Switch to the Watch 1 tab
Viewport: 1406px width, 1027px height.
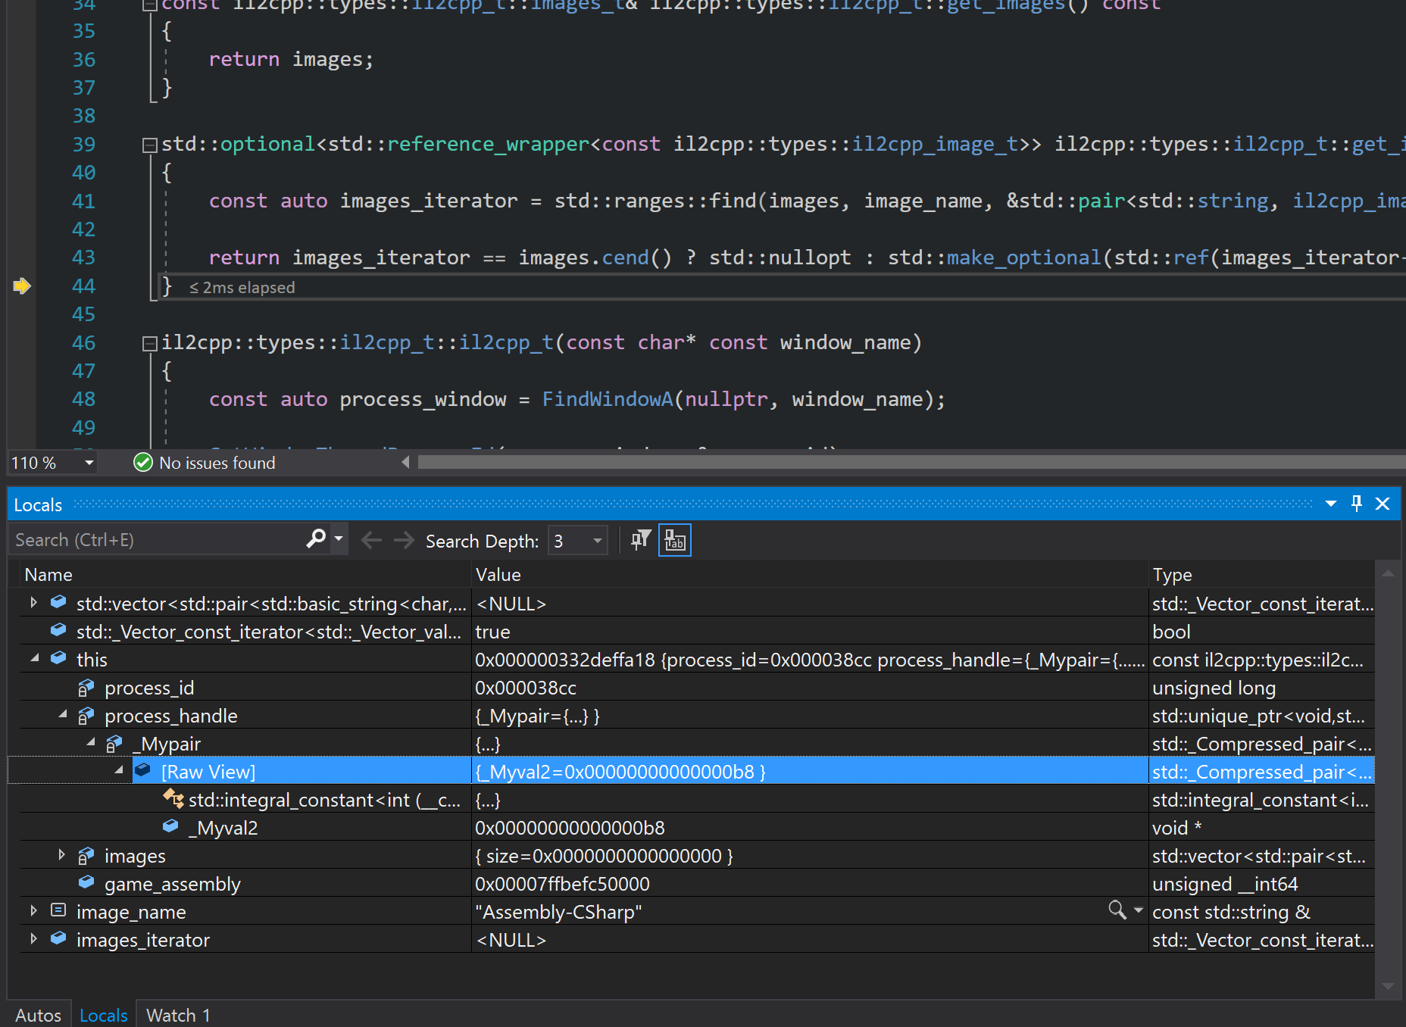point(178,1015)
